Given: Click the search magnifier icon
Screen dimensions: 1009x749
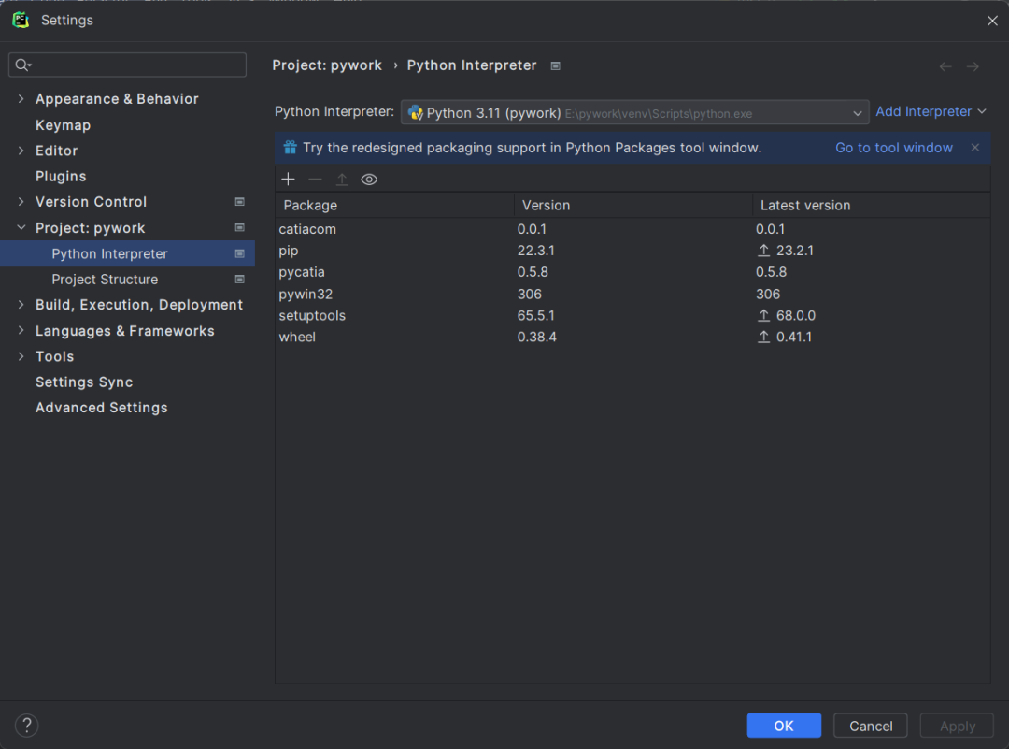Looking at the screenshot, I should click(23, 65).
